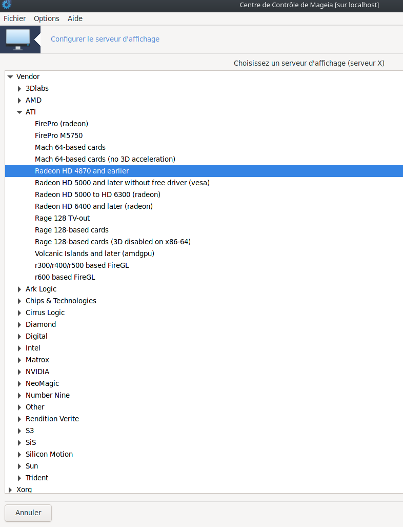This screenshot has width=403, height=527.
Task: Click the '3Dlabs' vendor label
Action: pyautogui.click(x=37, y=88)
